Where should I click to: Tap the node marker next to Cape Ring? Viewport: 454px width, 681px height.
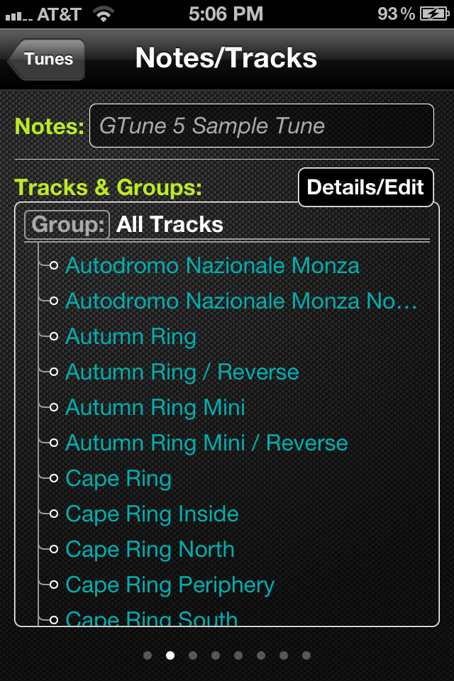click(x=54, y=478)
